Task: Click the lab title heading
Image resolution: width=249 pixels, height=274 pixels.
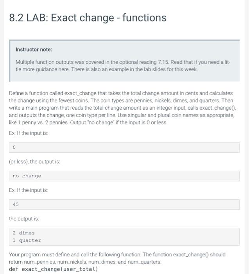Action: pos(88,18)
